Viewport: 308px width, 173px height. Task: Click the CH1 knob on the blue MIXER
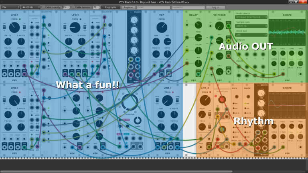(134, 20)
